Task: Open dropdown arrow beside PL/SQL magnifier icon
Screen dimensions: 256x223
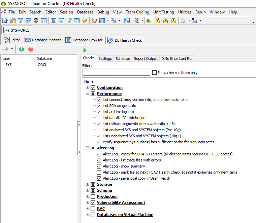Action: (142, 21)
